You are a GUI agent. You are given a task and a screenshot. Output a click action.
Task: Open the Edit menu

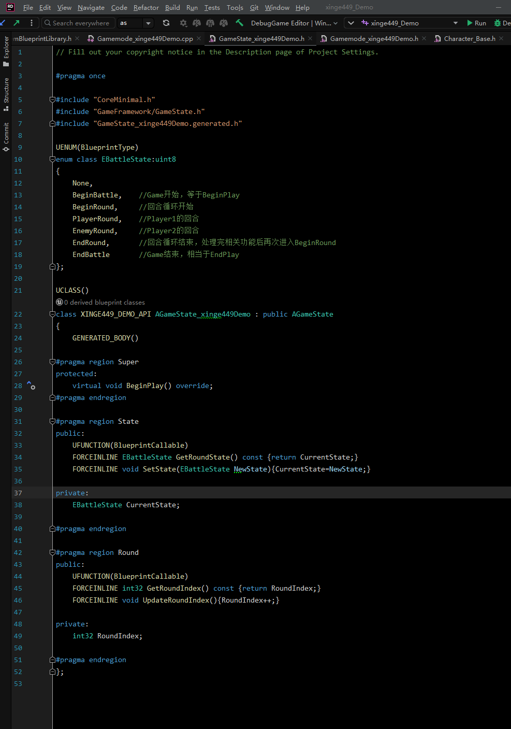click(45, 7)
